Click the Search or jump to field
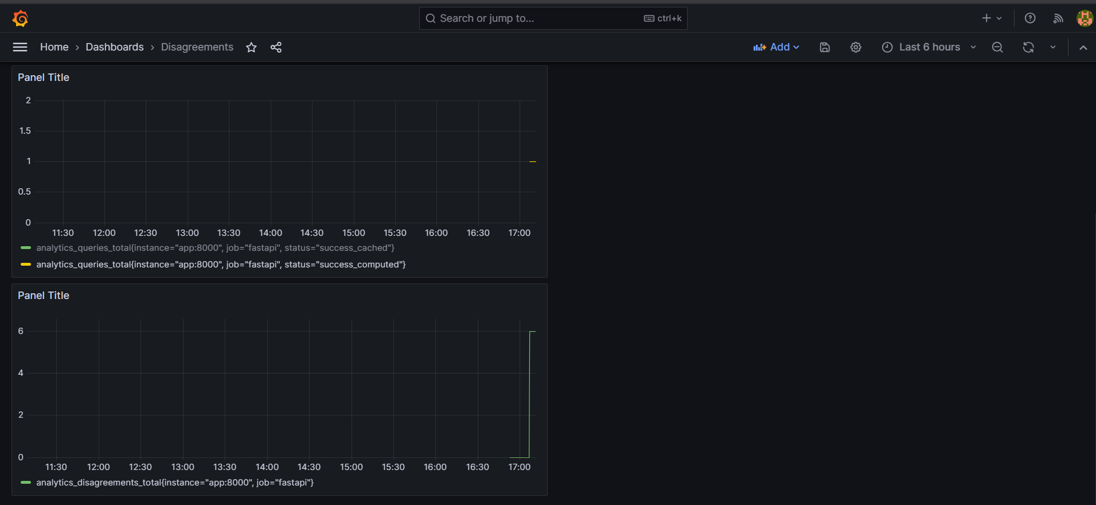This screenshot has height=505, width=1096. pyautogui.click(x=553, y=18)
